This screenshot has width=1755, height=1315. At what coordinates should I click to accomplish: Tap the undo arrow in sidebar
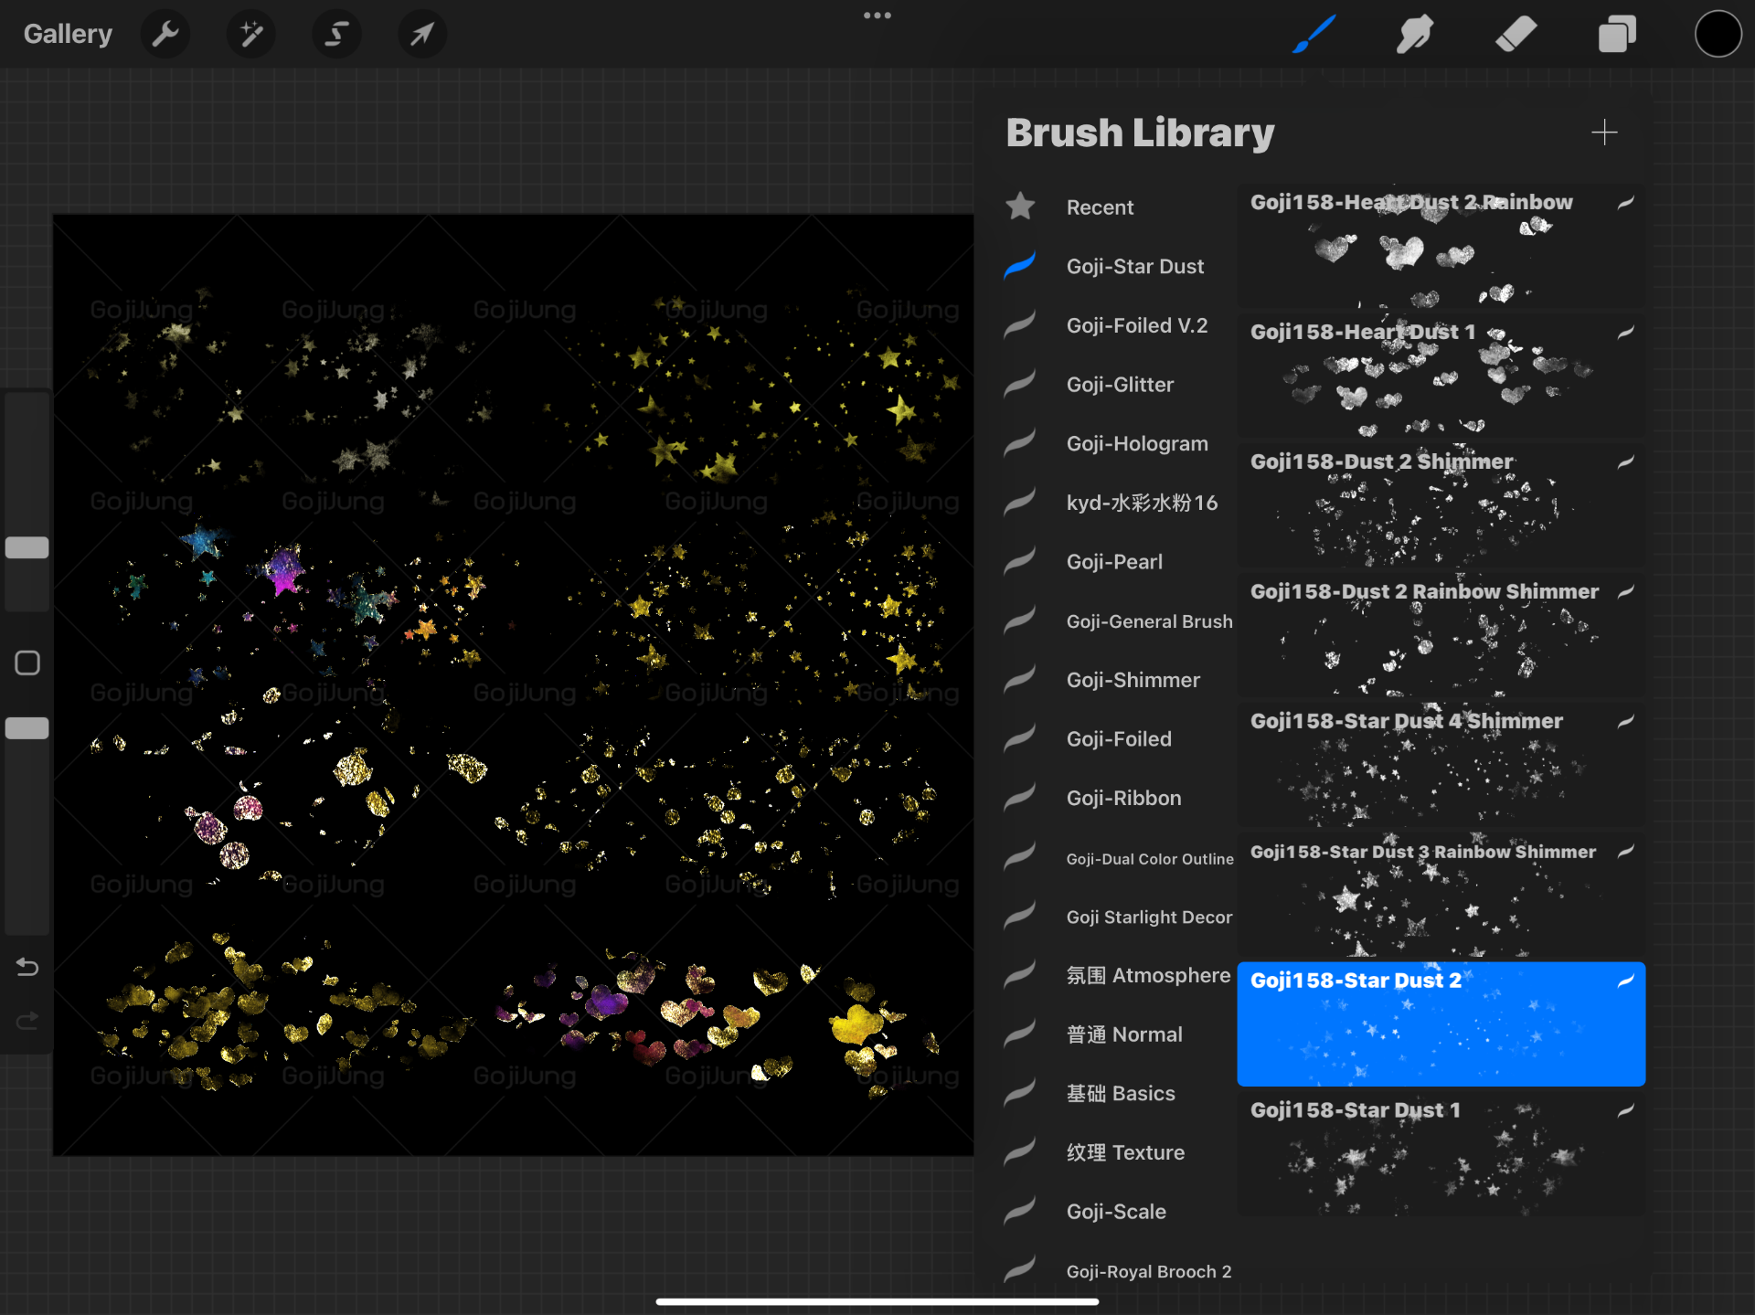tap(27, 967)
